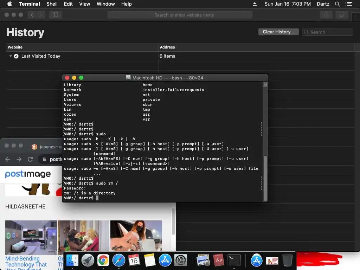The width and height of the screenshot is (360, 270).
Task: Open the Edit menu
Action: tap(68, 4)
